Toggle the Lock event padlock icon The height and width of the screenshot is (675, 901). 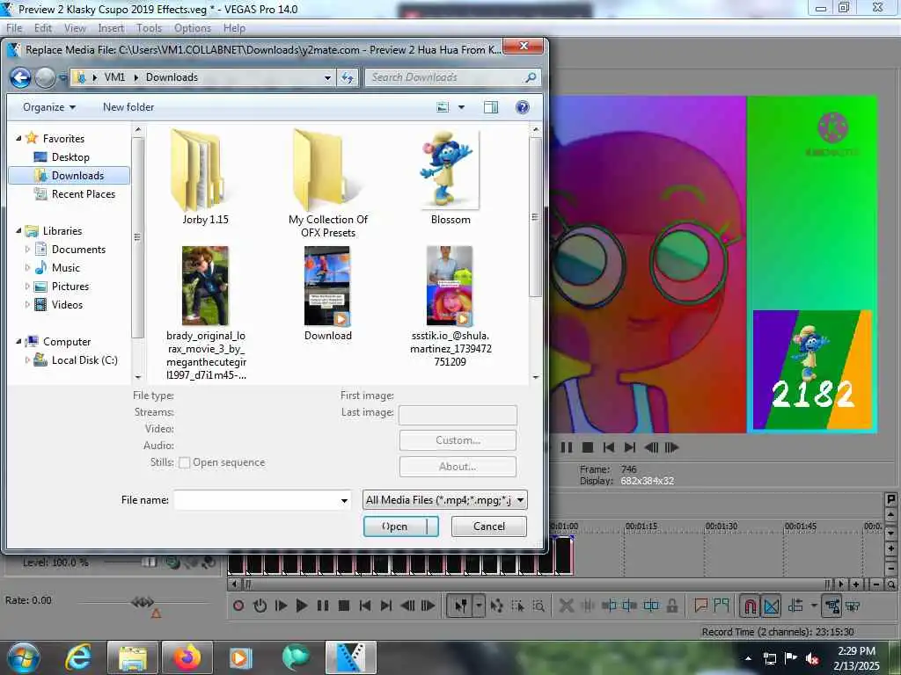pos(671,606)
